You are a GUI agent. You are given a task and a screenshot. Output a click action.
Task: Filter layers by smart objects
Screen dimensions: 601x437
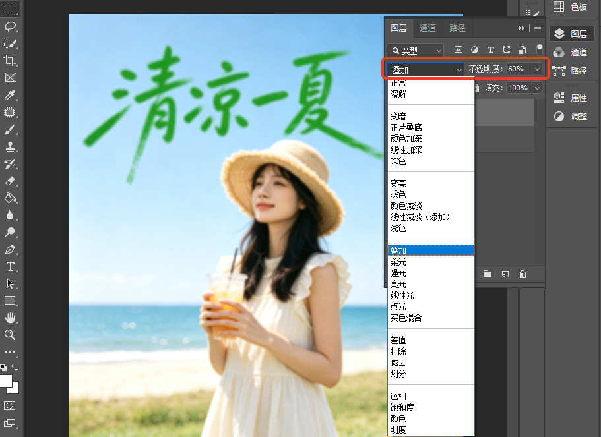coord(522,50)
